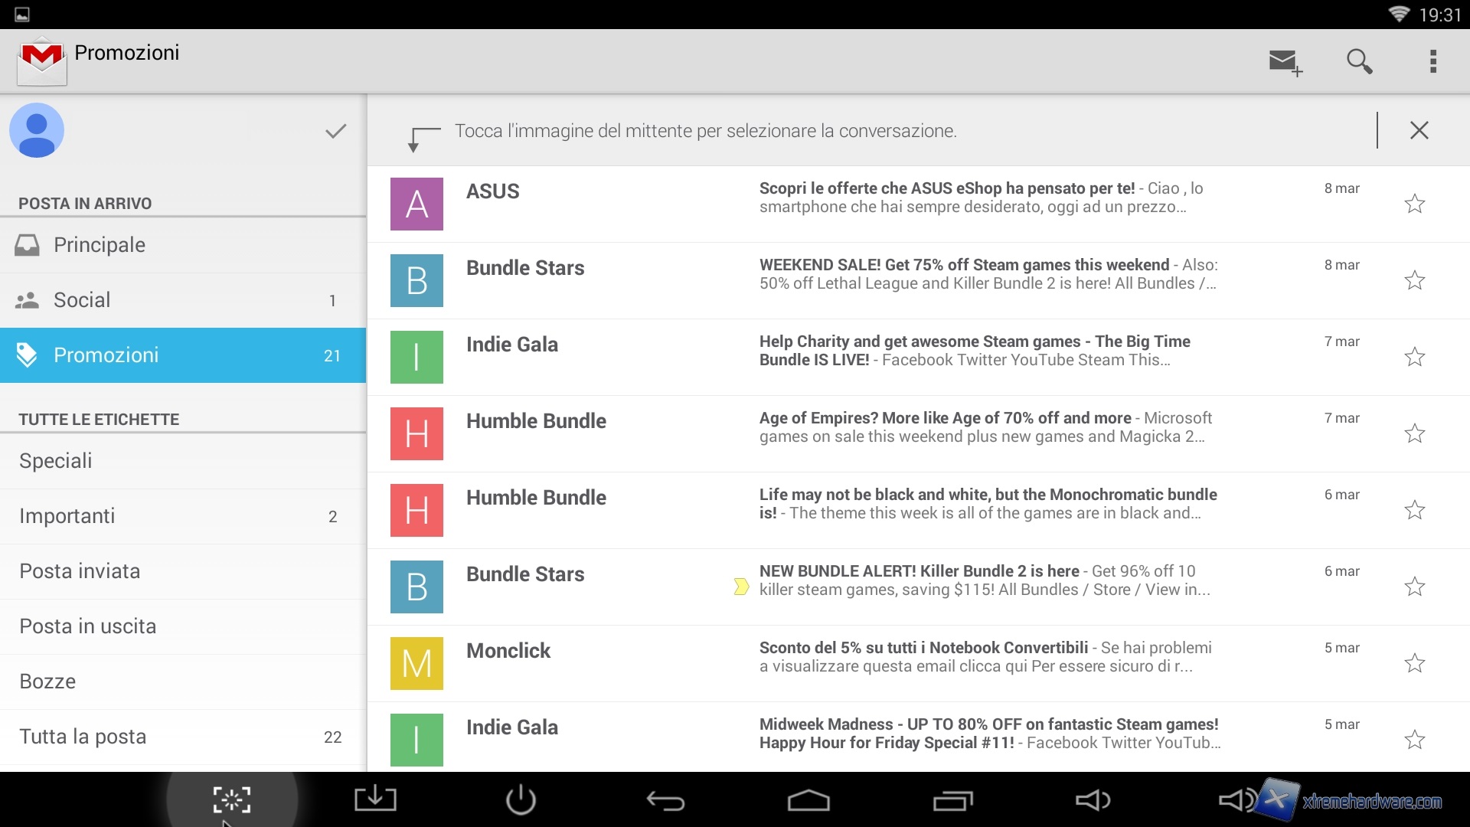
Task: Open search with the magnifier icon
Action: (x=1359, y=61)
